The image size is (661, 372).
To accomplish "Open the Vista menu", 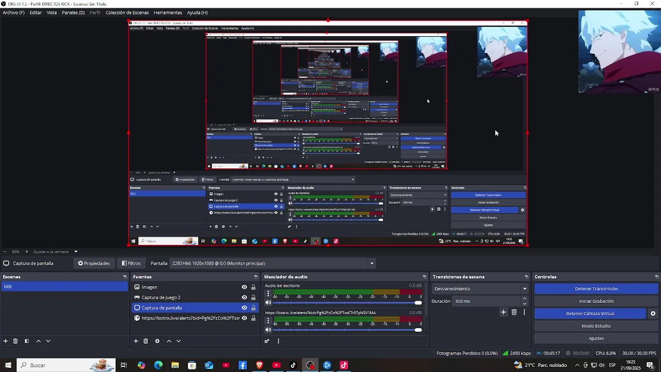I will (52, 12).
